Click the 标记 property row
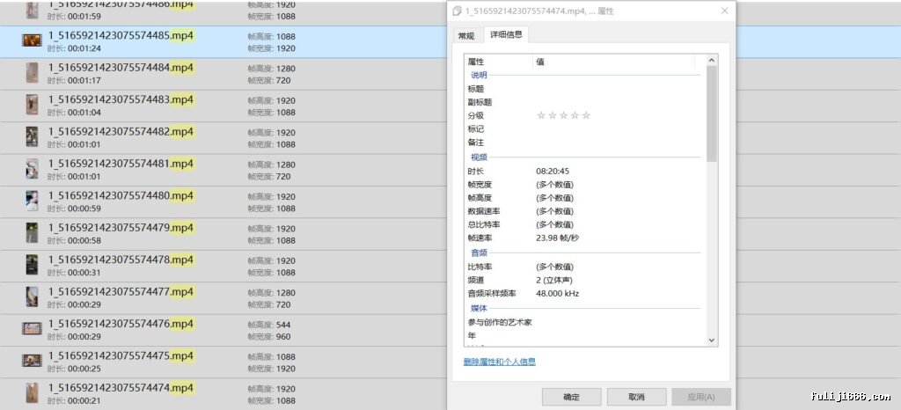The height and width of the screenshot is (410, 901). tap(585, 129)
